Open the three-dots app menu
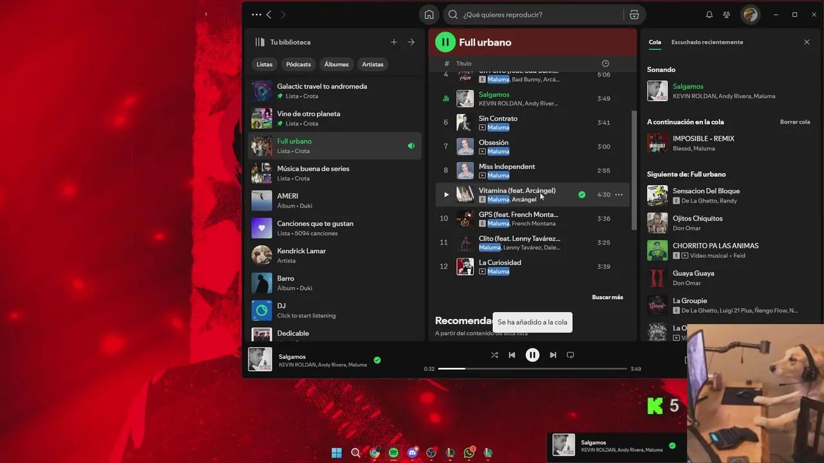 click(x=256, y=15)
